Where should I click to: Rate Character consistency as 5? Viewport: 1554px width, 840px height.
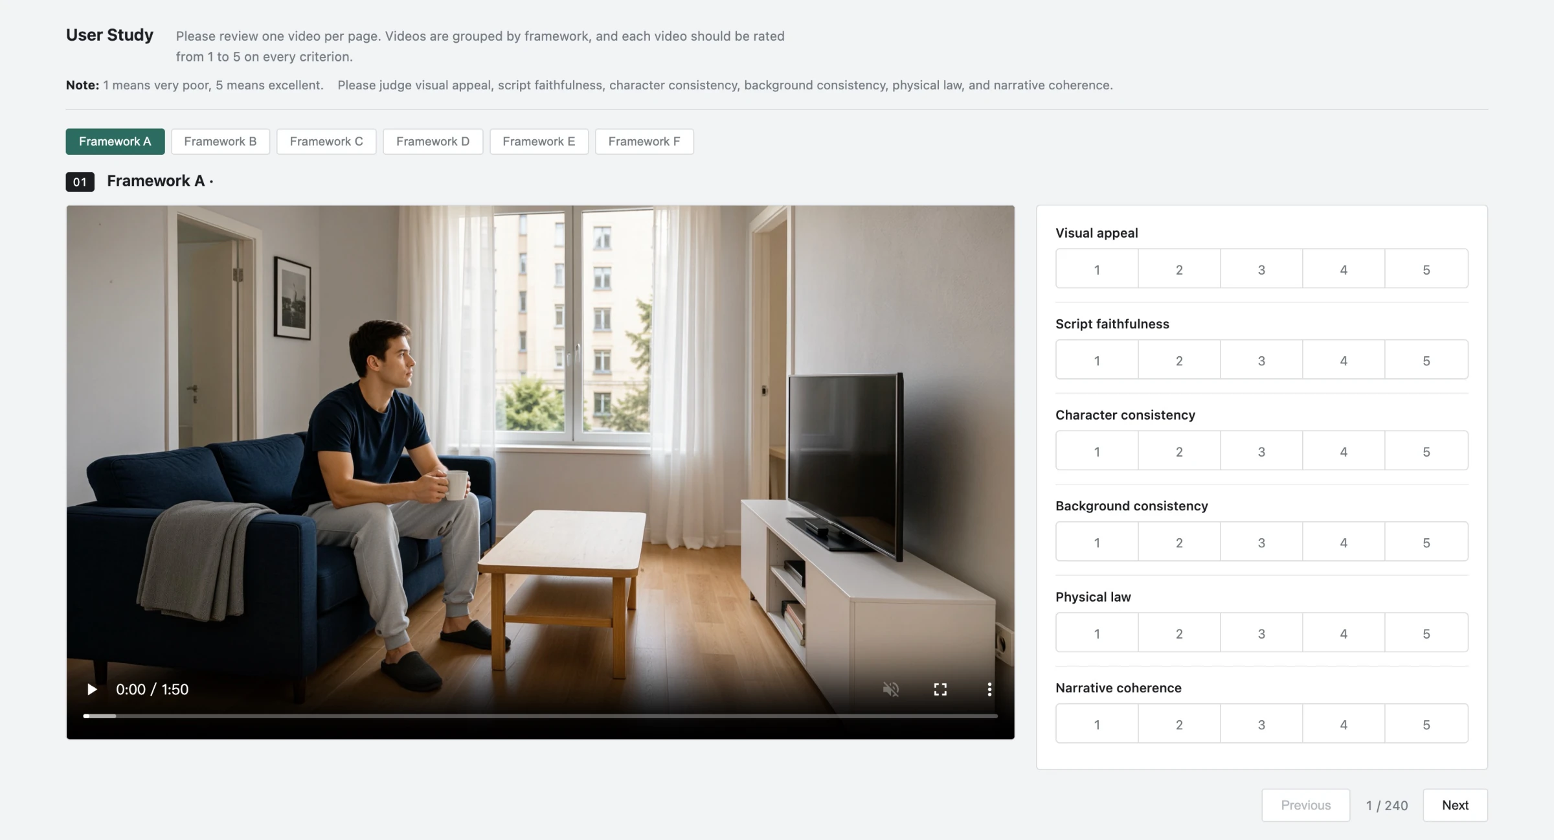coord(1426,451)
